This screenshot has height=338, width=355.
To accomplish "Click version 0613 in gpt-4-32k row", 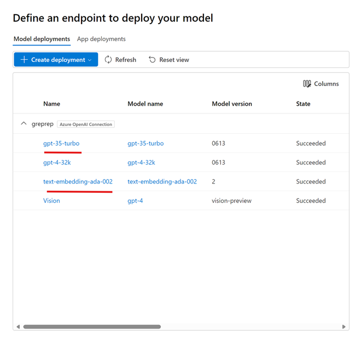I will (x=218, y=163).
